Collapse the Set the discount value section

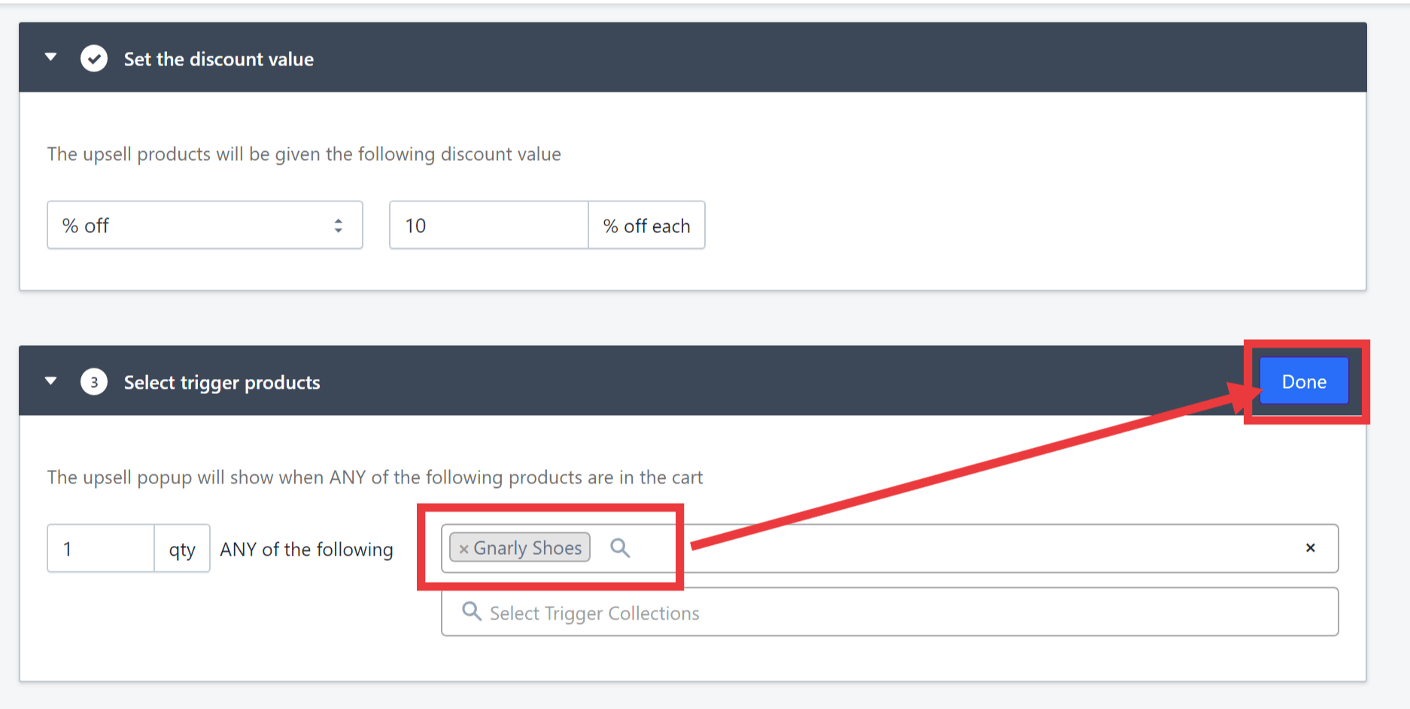pyautogui.click(x=50, y=57)
